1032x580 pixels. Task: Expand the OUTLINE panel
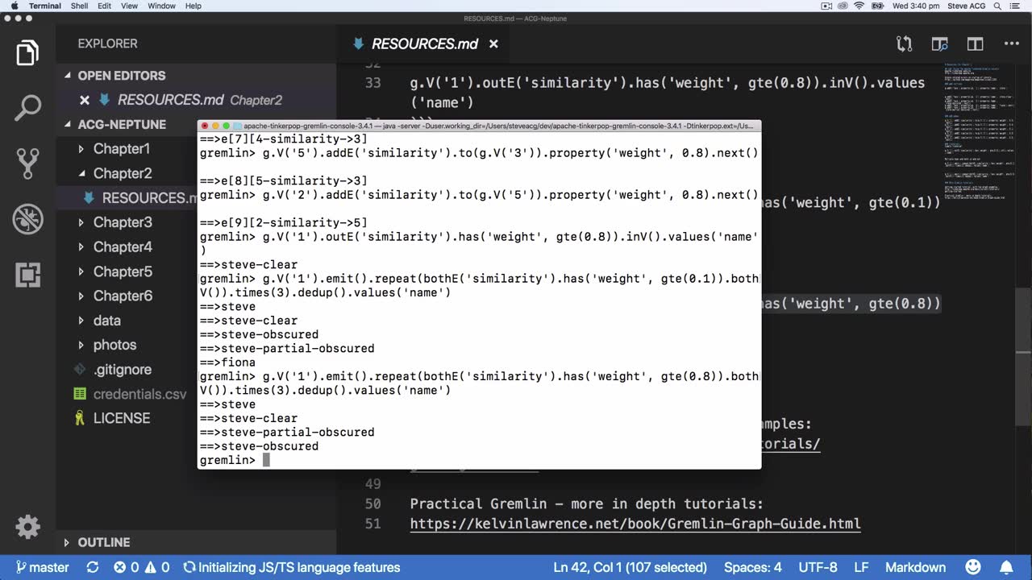103,542
